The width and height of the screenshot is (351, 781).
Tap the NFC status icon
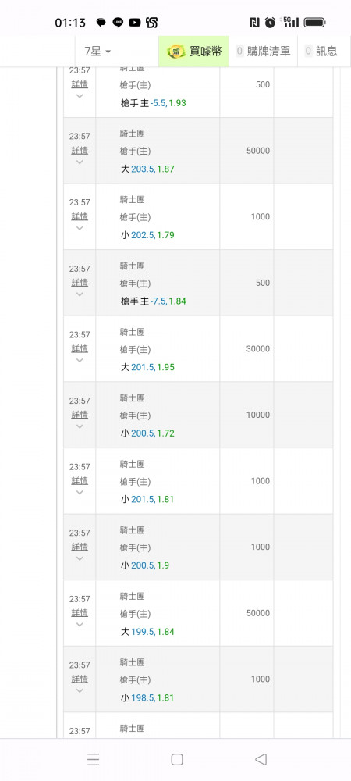click(x=254, y=23)
